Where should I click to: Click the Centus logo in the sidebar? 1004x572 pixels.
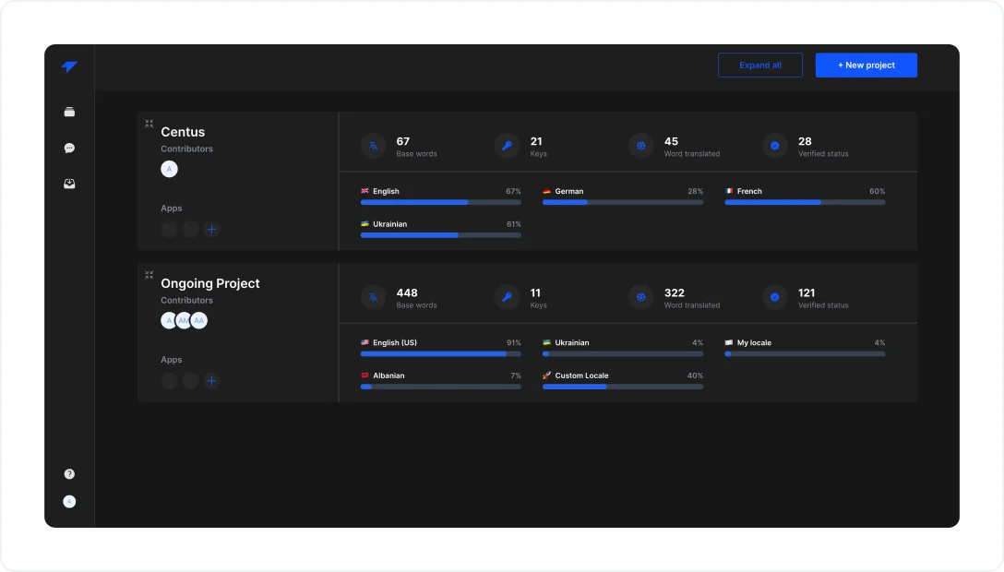(69, 67)
